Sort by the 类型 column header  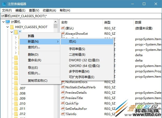point(118,22)
